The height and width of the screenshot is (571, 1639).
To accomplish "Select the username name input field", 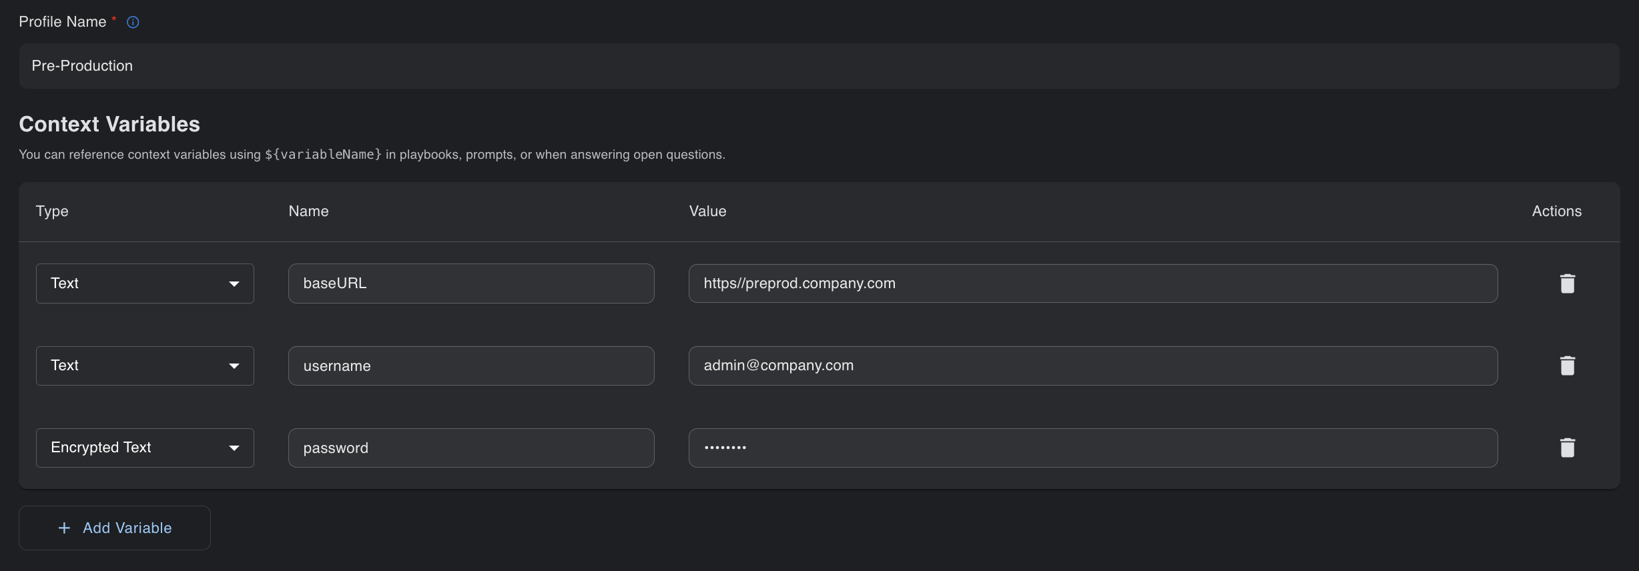I will pos(470,366).
